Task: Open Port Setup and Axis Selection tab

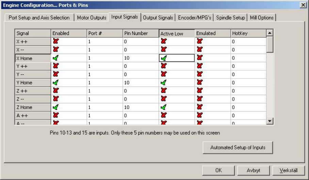Action: 39,18
